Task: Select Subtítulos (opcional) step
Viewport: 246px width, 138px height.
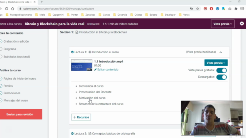Action: click(15, 57)
